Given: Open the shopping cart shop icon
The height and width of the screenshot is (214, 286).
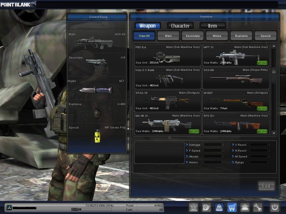Looking at the screenshot, I should tap(232, 207).
